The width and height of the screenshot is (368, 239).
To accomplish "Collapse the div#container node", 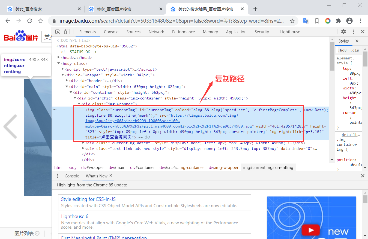I will pyautogui.click(x=71, y=92).
